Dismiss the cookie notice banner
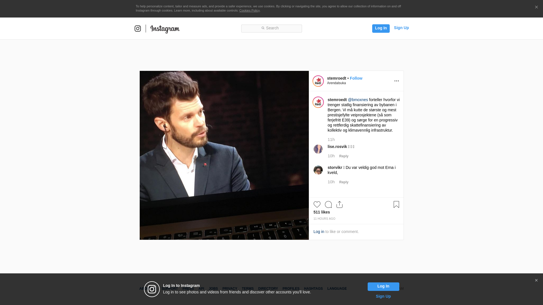This screenshot has height=305, width=543. [x=536, y=7]
